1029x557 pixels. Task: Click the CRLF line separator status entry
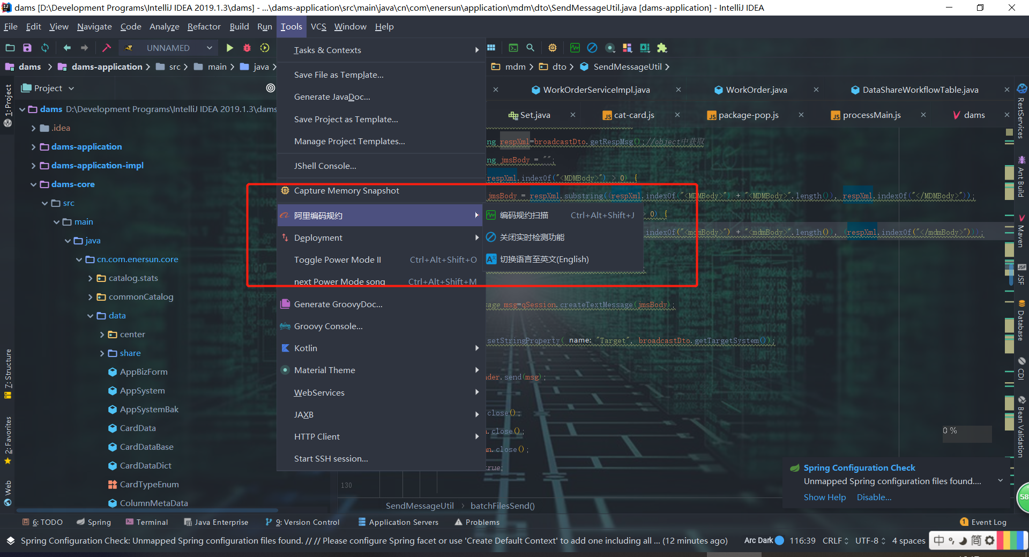[835, 540]
